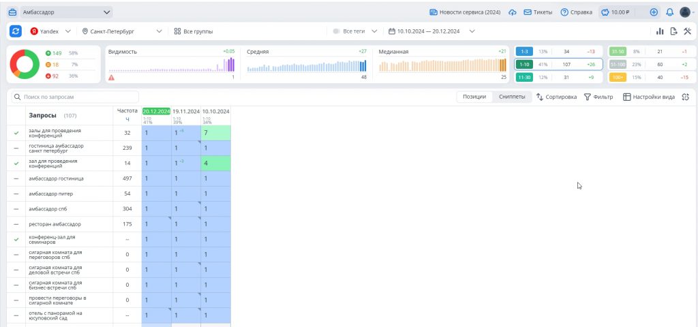
Task: Open the notifications bell
Action: pos(669,12)
